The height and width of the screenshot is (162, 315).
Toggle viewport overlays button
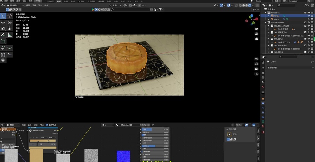(x=229, y=5)
